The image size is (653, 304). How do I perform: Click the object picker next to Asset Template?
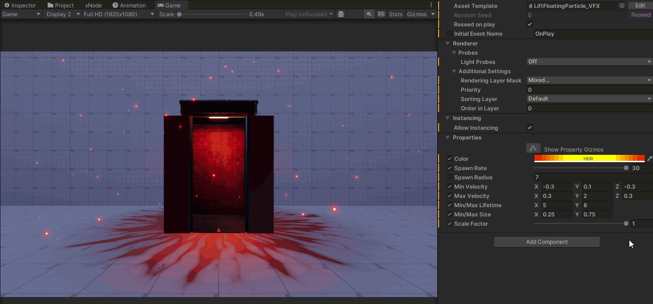[x=622, y=6]
